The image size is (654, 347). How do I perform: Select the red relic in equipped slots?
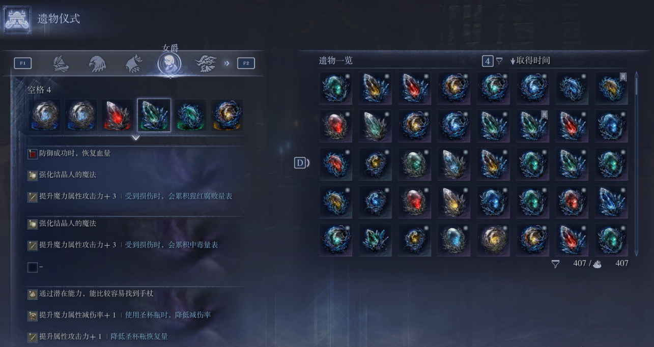tap(118, 115)
